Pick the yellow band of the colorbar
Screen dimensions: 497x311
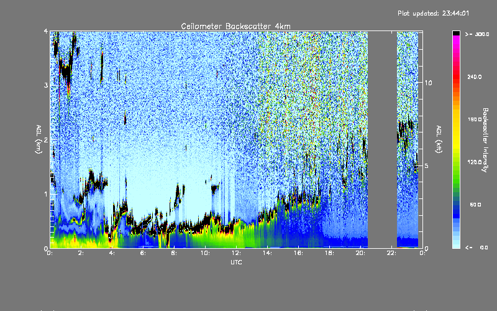[x=456, y=130]
